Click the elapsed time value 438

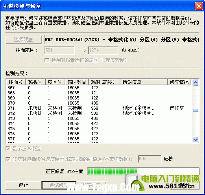(94, 118)
